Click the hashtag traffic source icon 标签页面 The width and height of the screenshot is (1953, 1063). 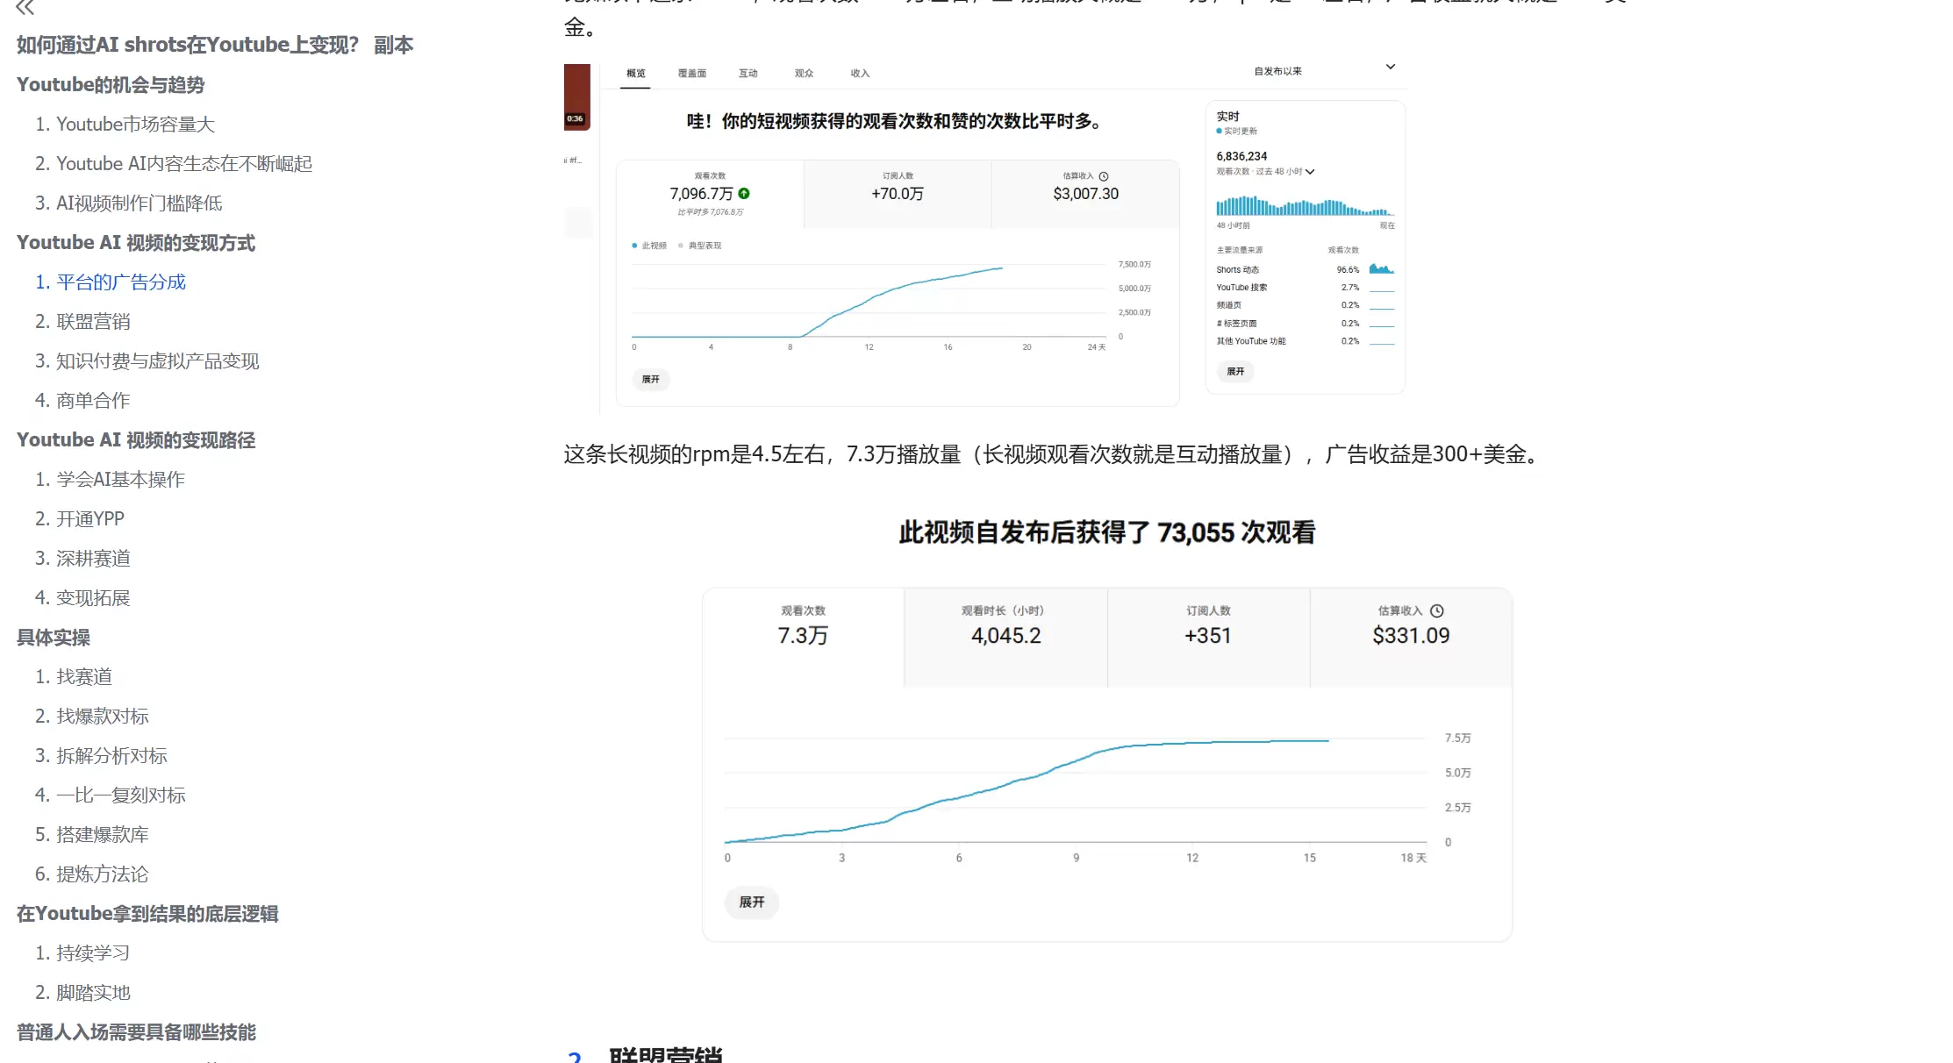[1220, 323]
